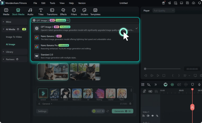This screenshot has width=202, height=123.
Task: Select the Watercolor 2 style
Action: 77,94
